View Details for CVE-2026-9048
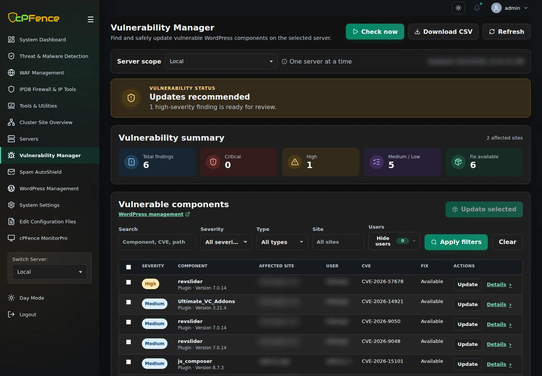 click(499, 344)
